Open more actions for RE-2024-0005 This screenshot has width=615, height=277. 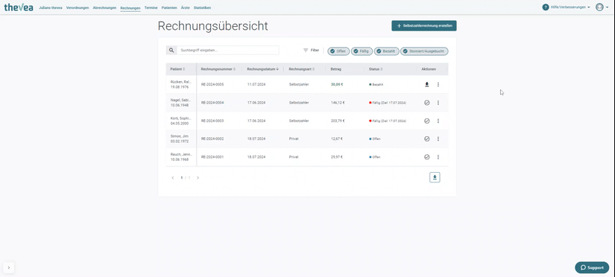point(438,84)
